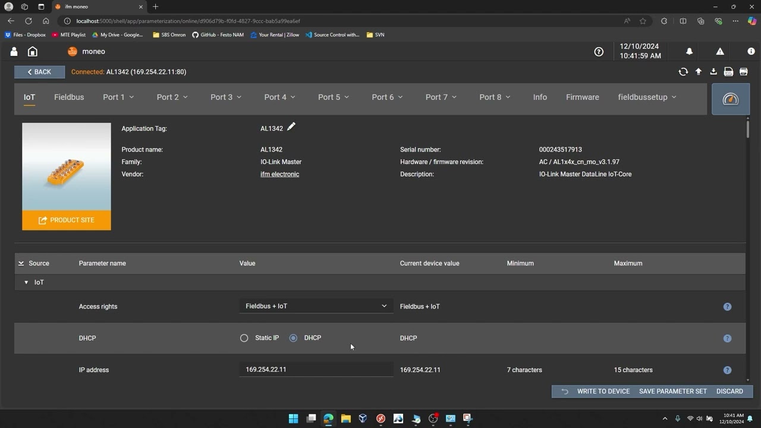Click the IP address input field
This screenshot has height=428, width=761.
(x=316, y=369)
